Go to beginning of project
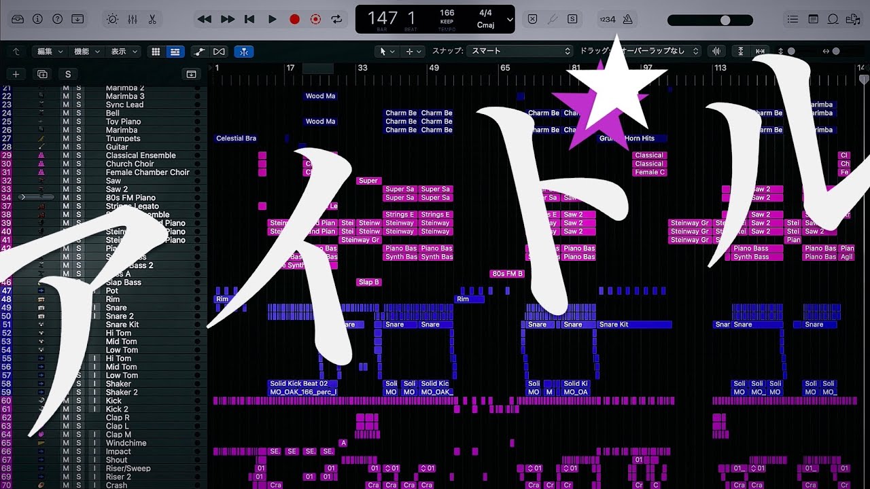 pos(249,20)
